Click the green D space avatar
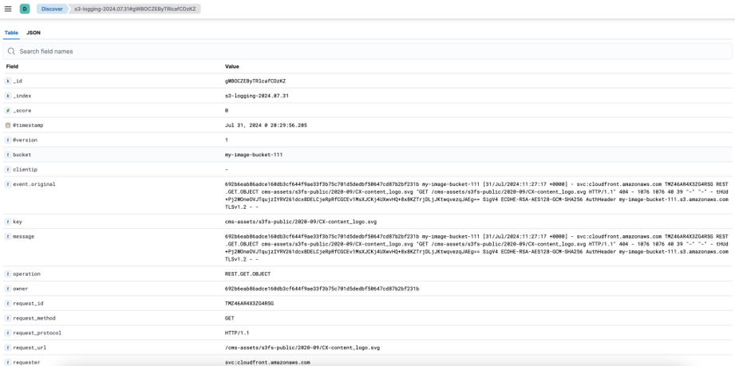 pyautogui.click(x=25, y=9)
